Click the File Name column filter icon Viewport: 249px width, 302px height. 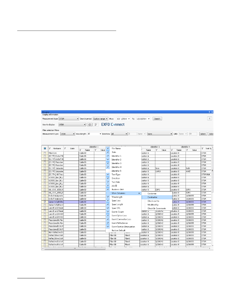[x=50, y=148]
